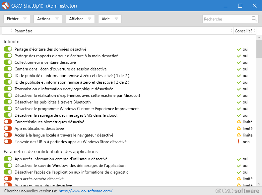Click check icon for Customer Experience Improvement row
Image resolution: width=262 pixels, height=195 pixels.
[238, 109]
